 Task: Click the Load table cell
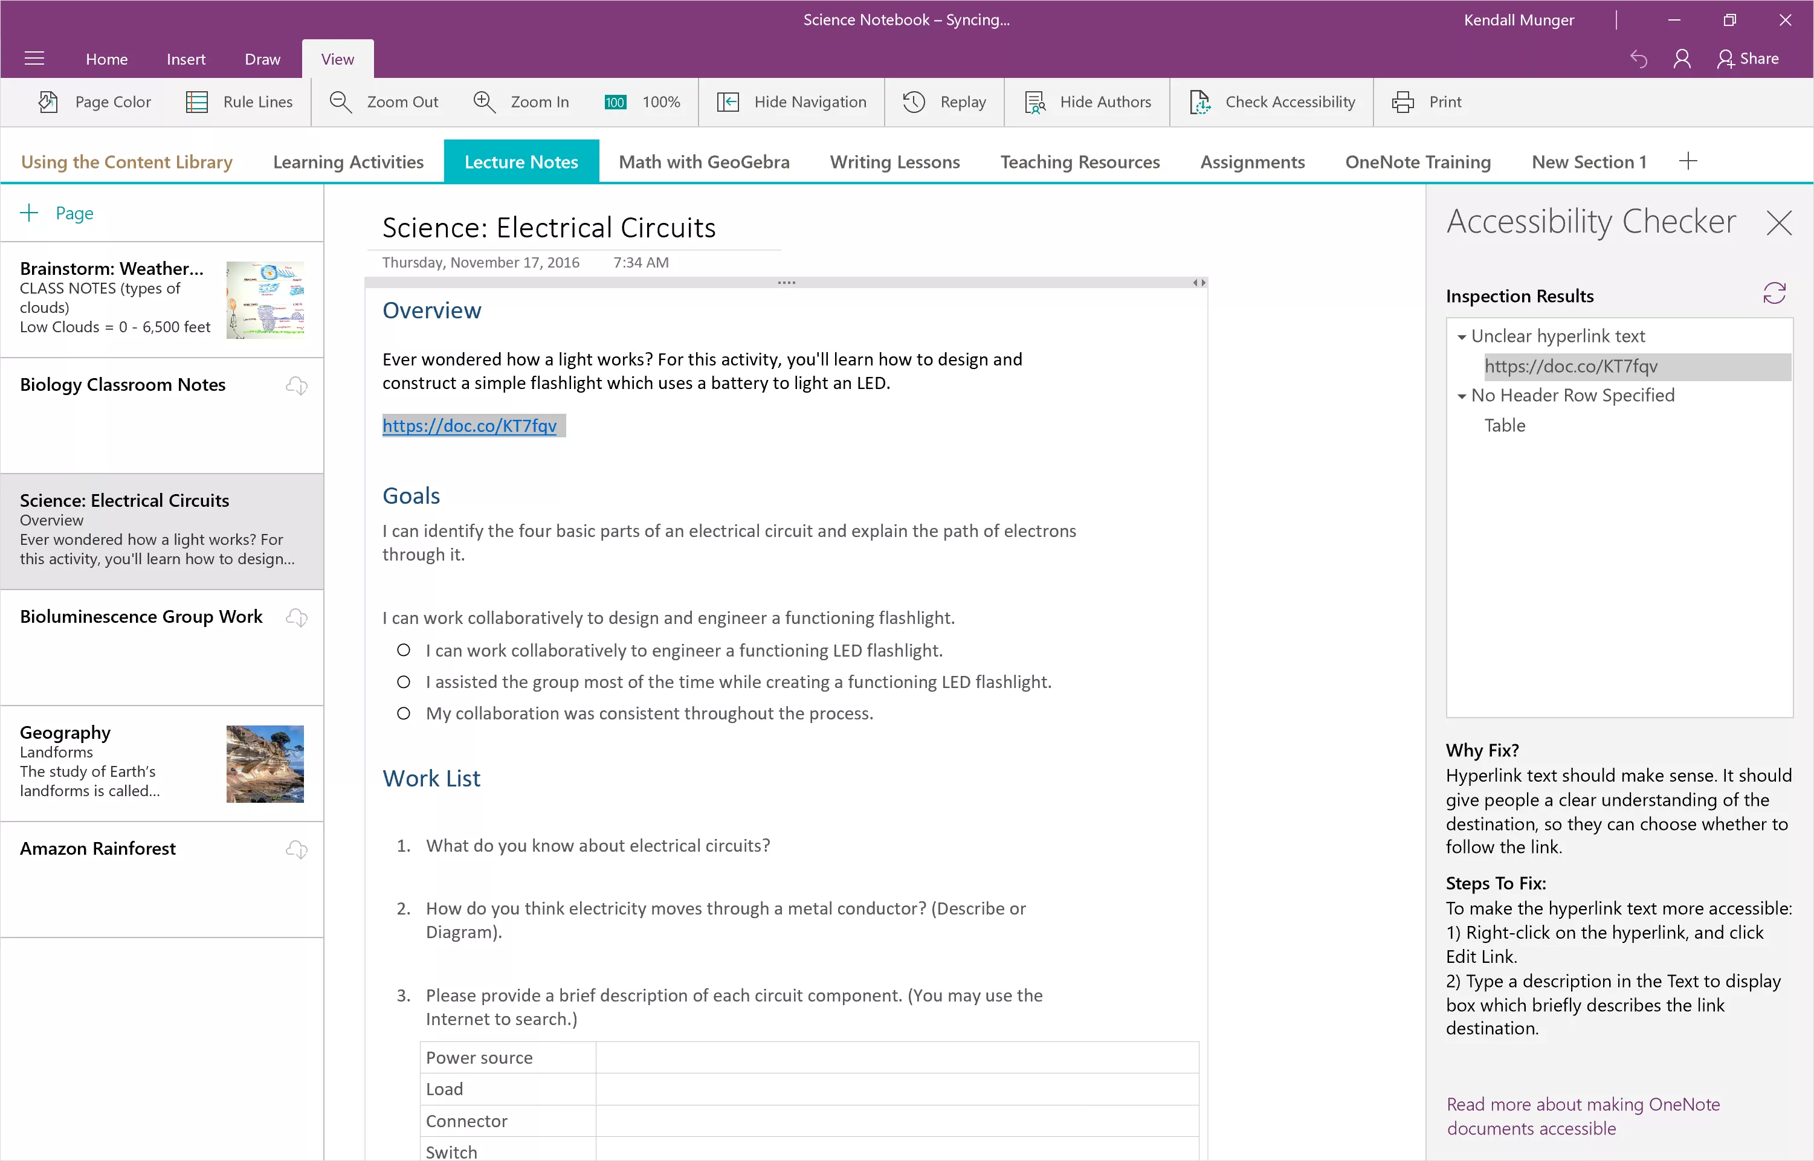(508, 1089)
